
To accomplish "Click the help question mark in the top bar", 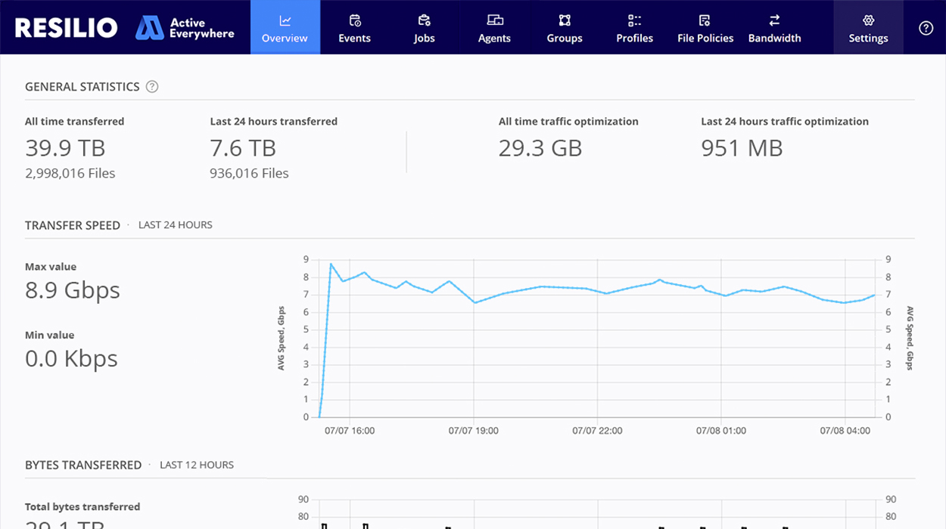I will pos(926,29).
